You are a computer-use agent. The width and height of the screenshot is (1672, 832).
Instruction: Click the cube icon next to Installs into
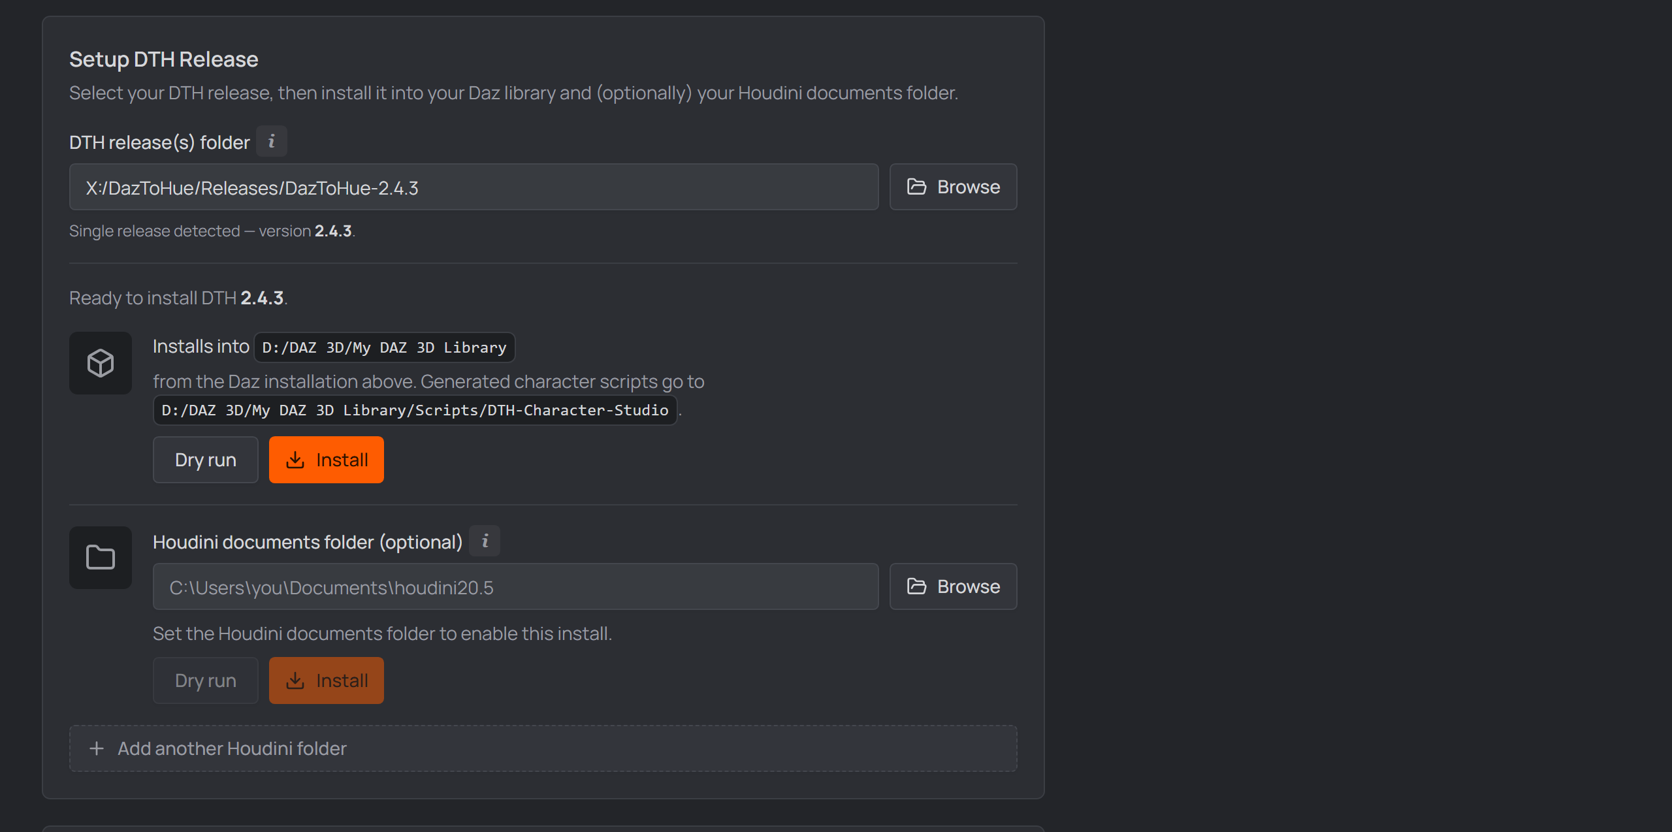coord(101,363)
